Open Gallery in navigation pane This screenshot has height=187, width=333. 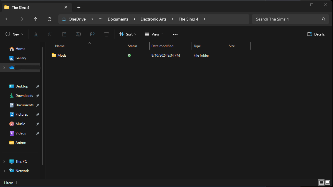coord(18,58)
